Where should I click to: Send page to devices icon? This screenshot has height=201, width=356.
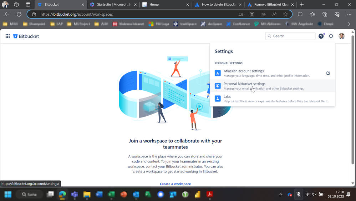(241, 14)
